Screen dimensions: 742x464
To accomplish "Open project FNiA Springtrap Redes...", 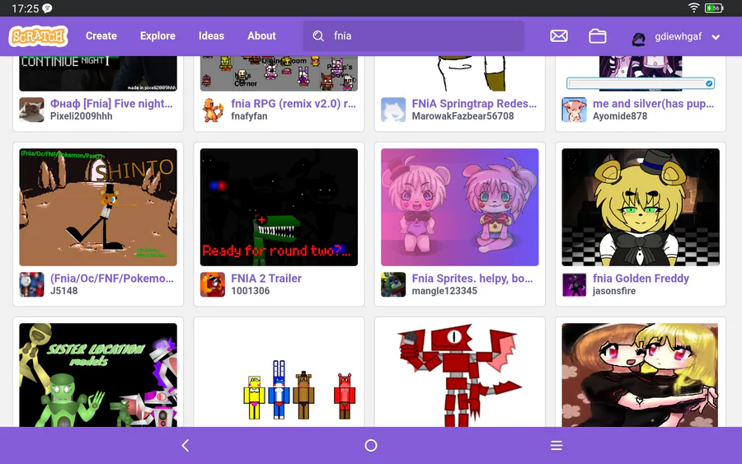I will point(474,104).
